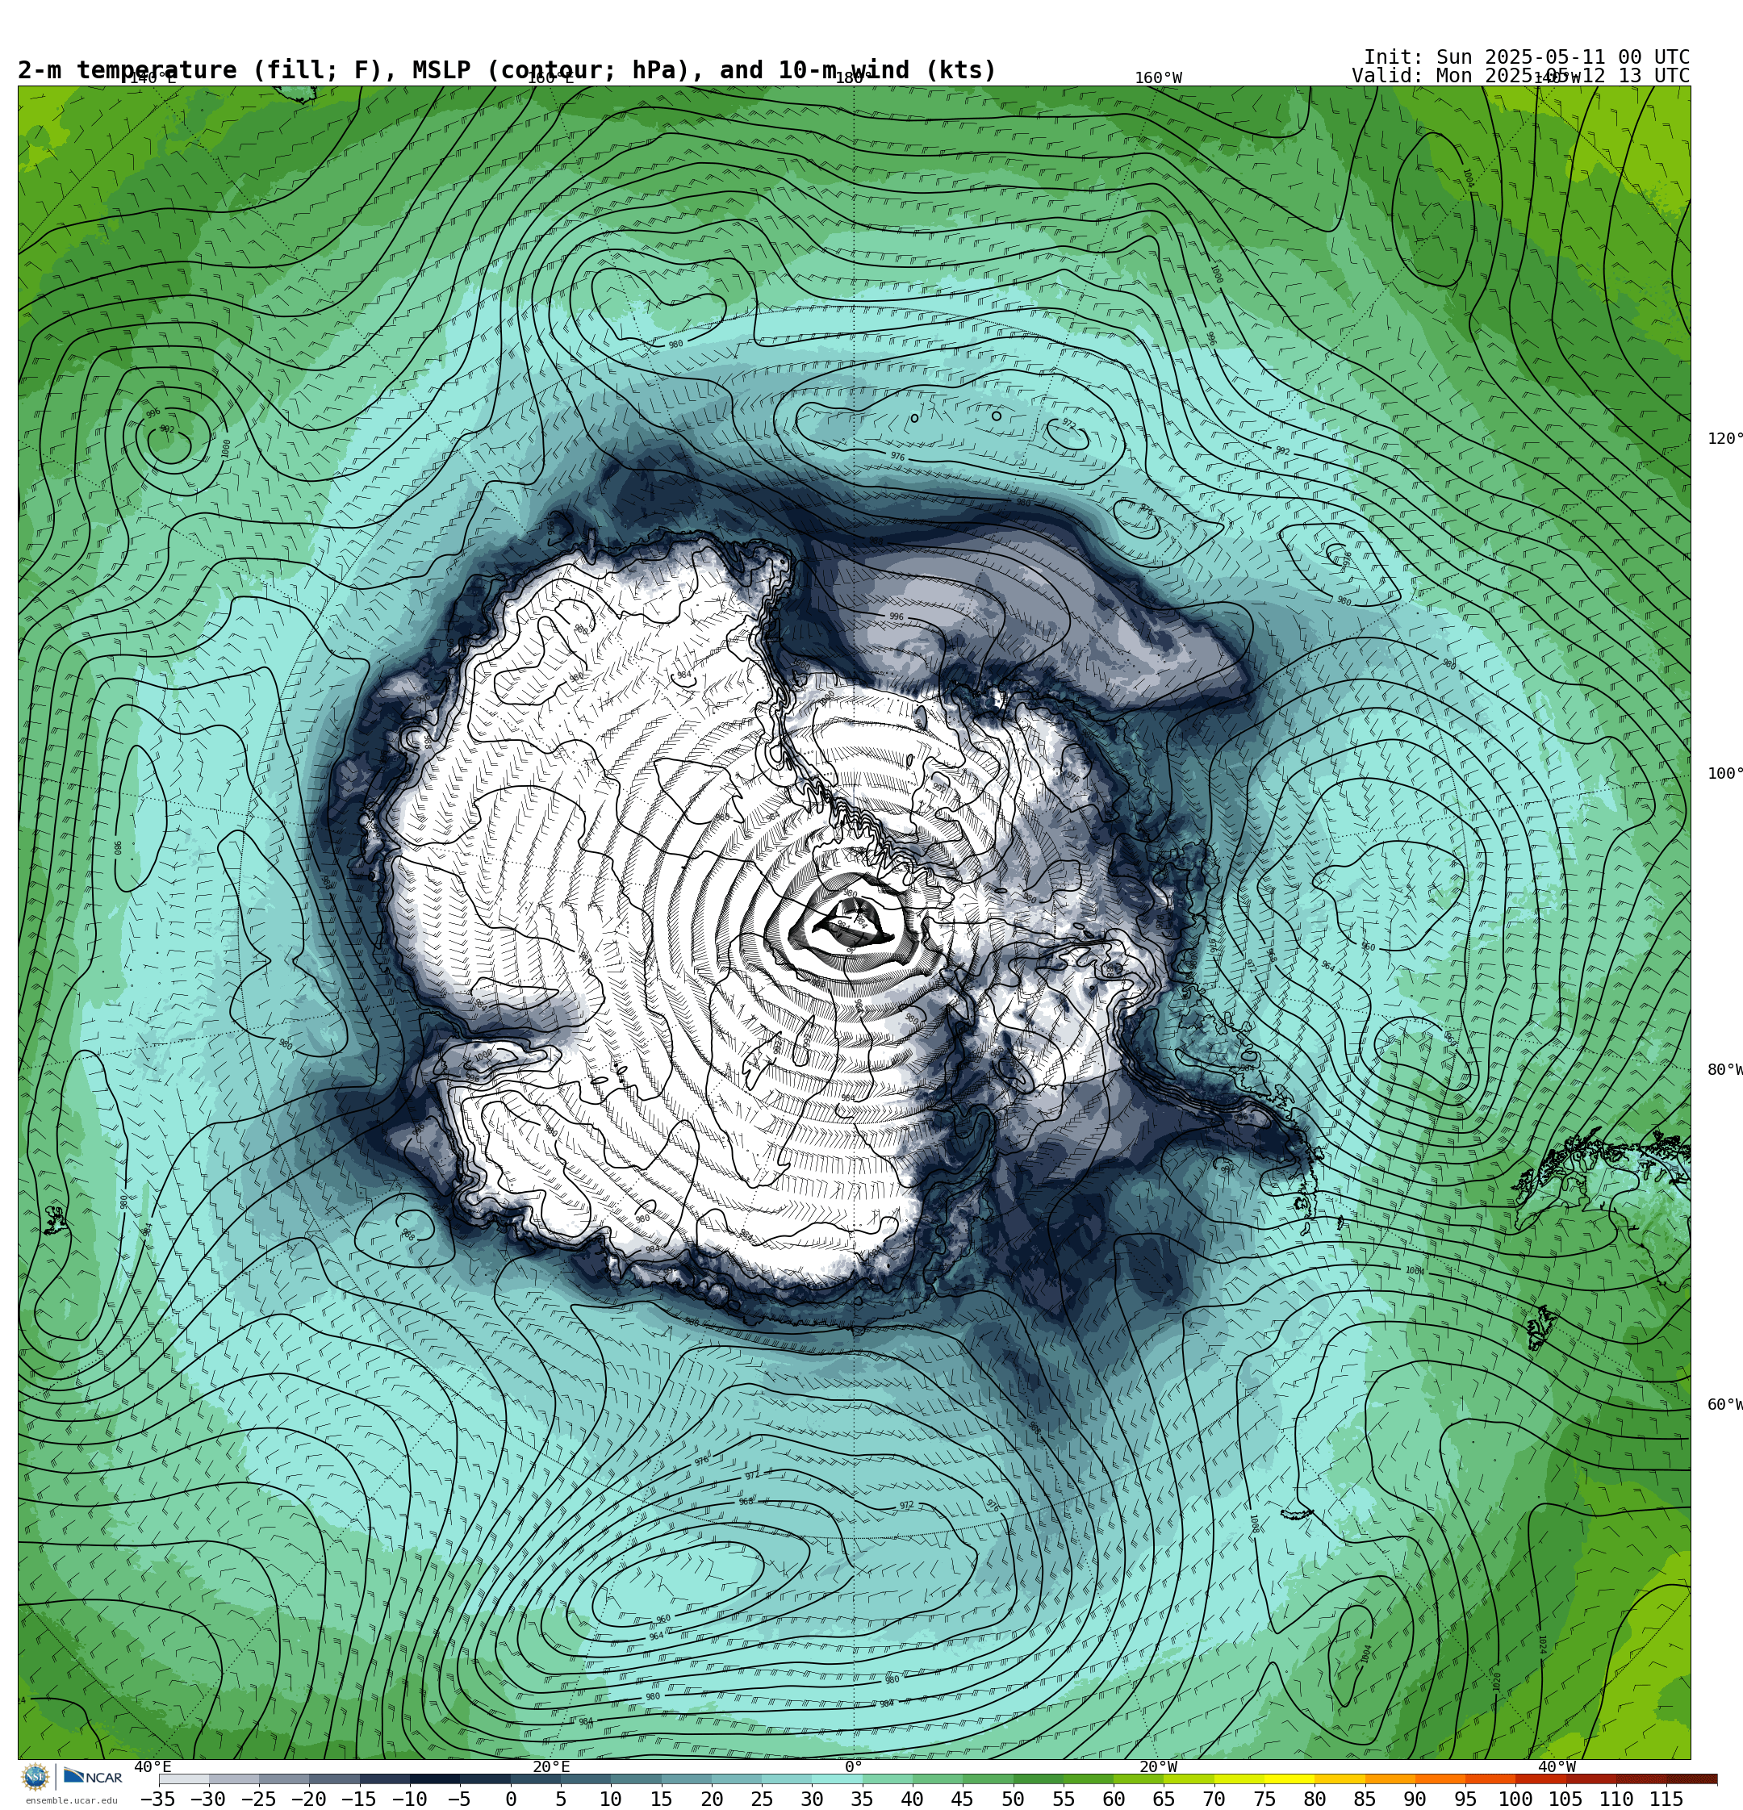The image size is (1743, 1810).
Task: Click the '-35' colorbar tick label
Action: pos(158,1799)
